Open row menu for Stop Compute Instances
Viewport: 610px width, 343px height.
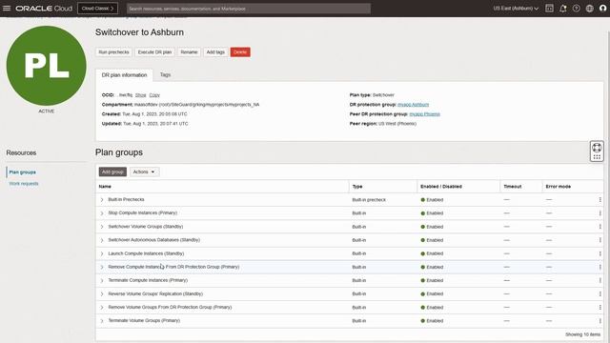[600, 213]
